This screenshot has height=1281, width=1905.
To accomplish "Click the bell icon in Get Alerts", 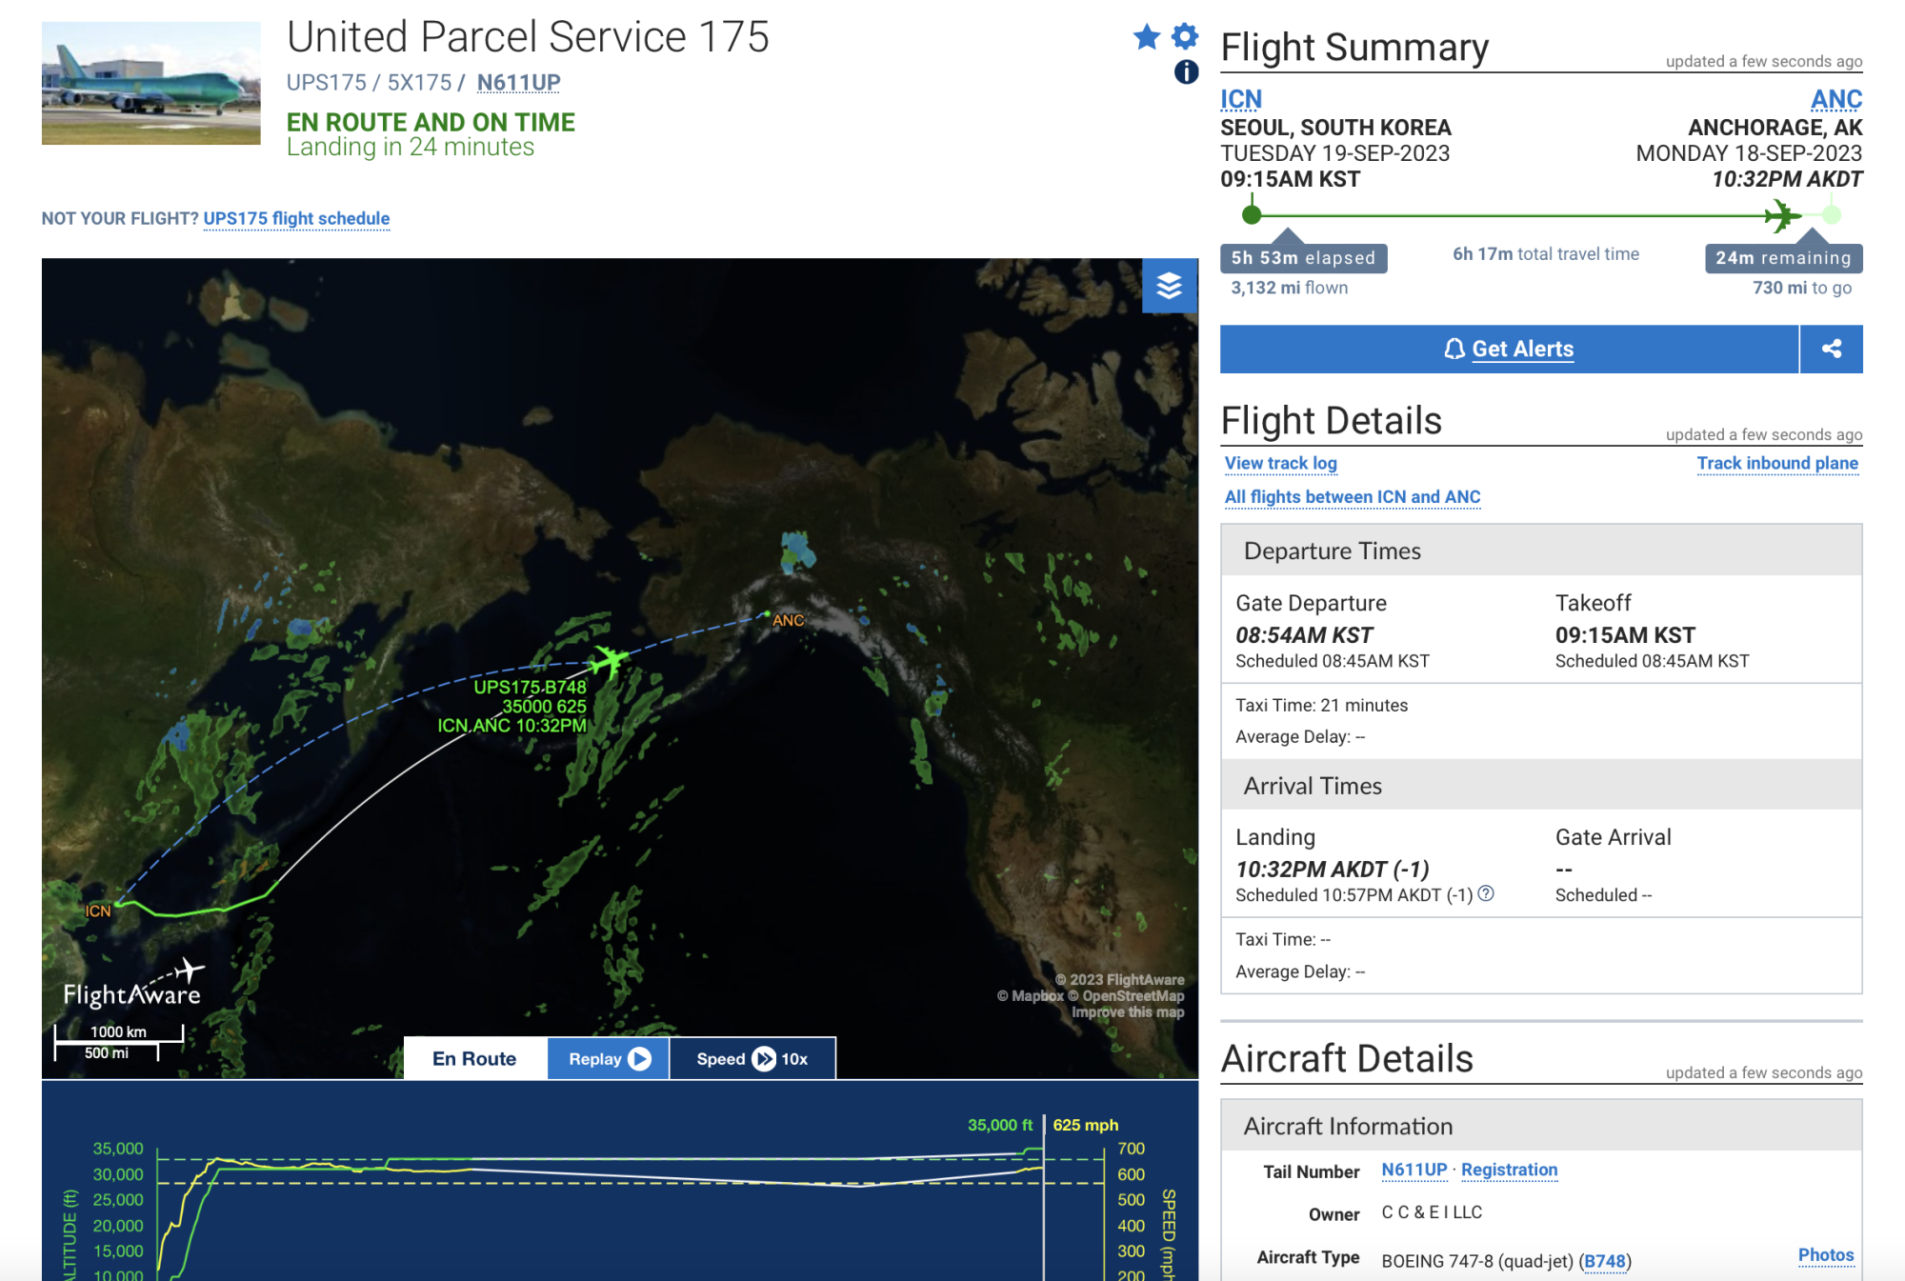I will [1454, 349].
